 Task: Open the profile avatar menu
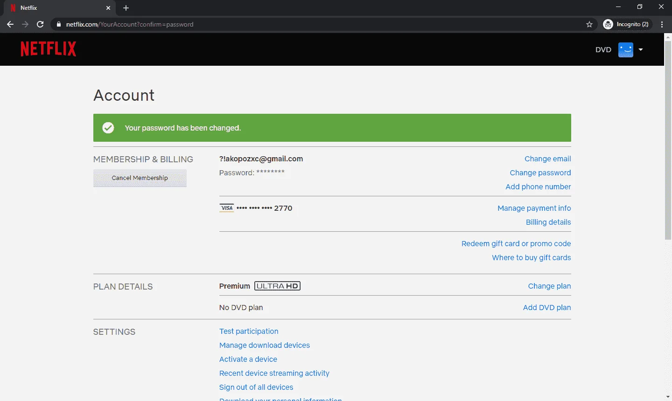pyautogui.click(x=626, y=49)
